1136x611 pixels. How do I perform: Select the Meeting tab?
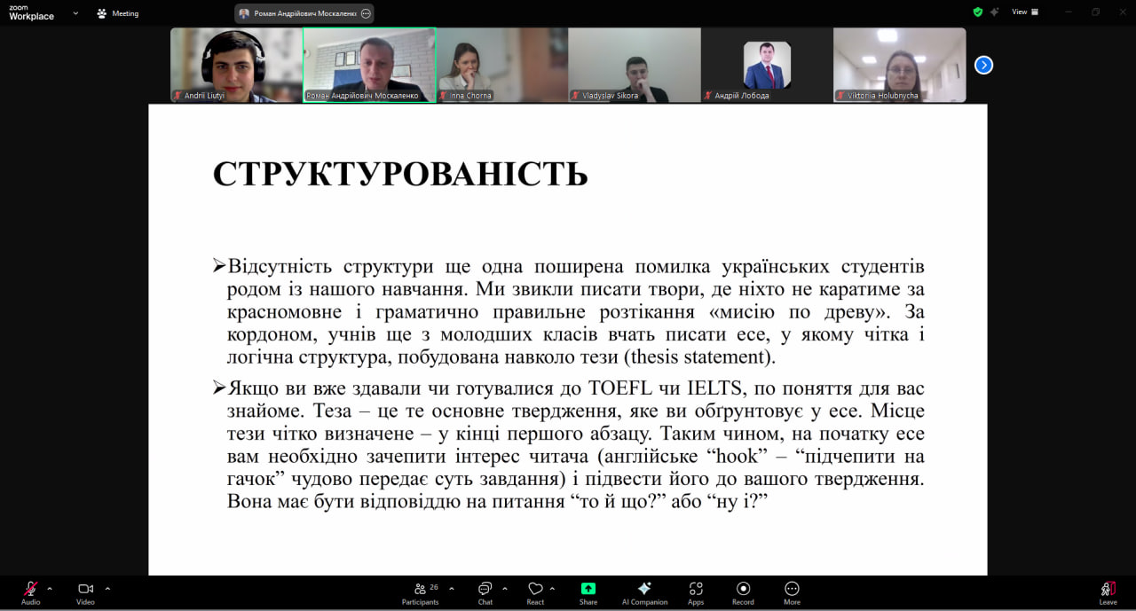point(118,13)
